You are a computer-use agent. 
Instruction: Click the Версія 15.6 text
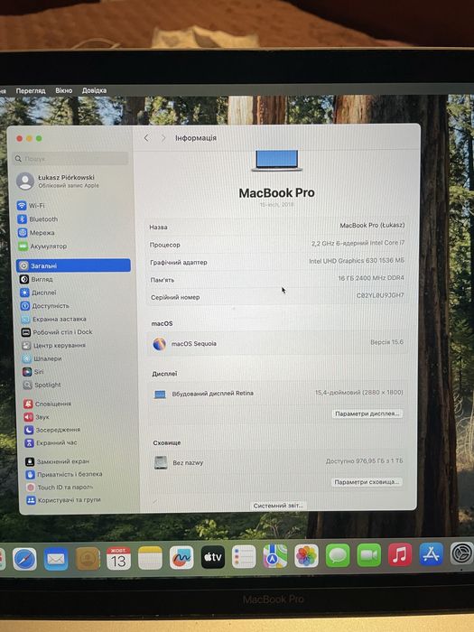tap(386, 342)
